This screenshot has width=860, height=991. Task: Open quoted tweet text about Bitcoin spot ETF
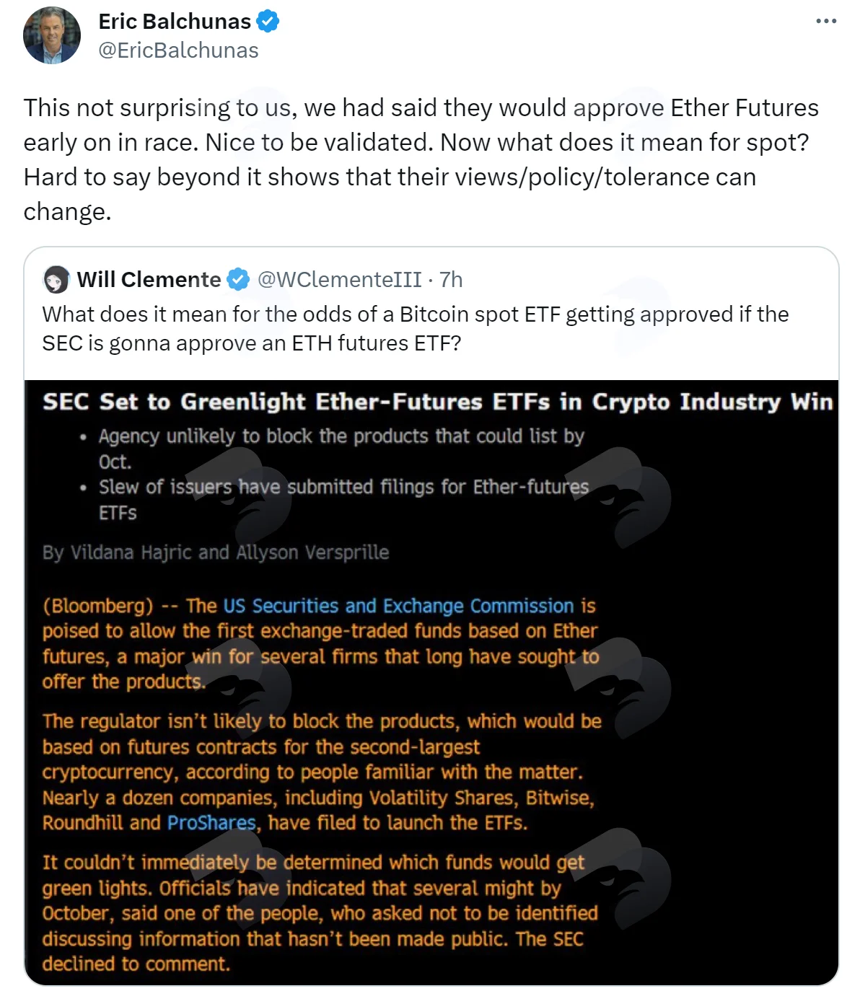(x=416, y=329)
